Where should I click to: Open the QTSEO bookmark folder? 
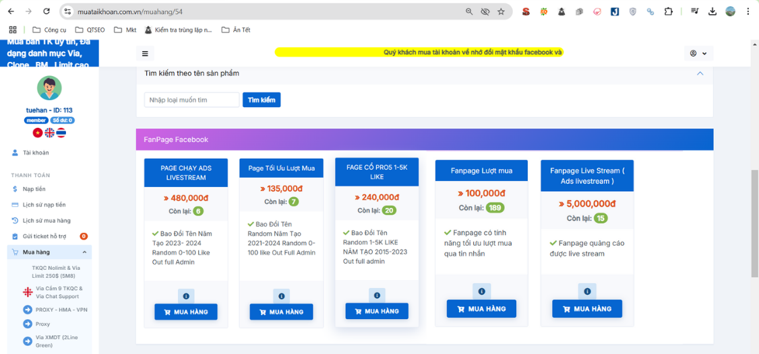(x=89, y=30)
